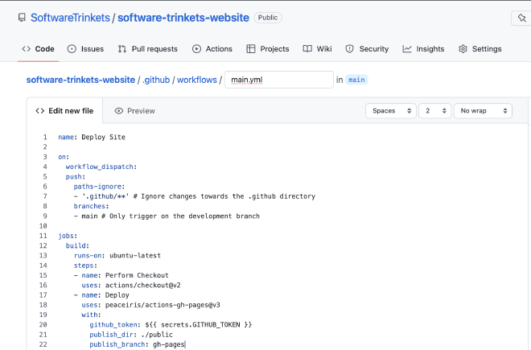Open the Spaces indent mode dropdown
The height and width of the screenshot is (350, 531).
tap(390, 111)
